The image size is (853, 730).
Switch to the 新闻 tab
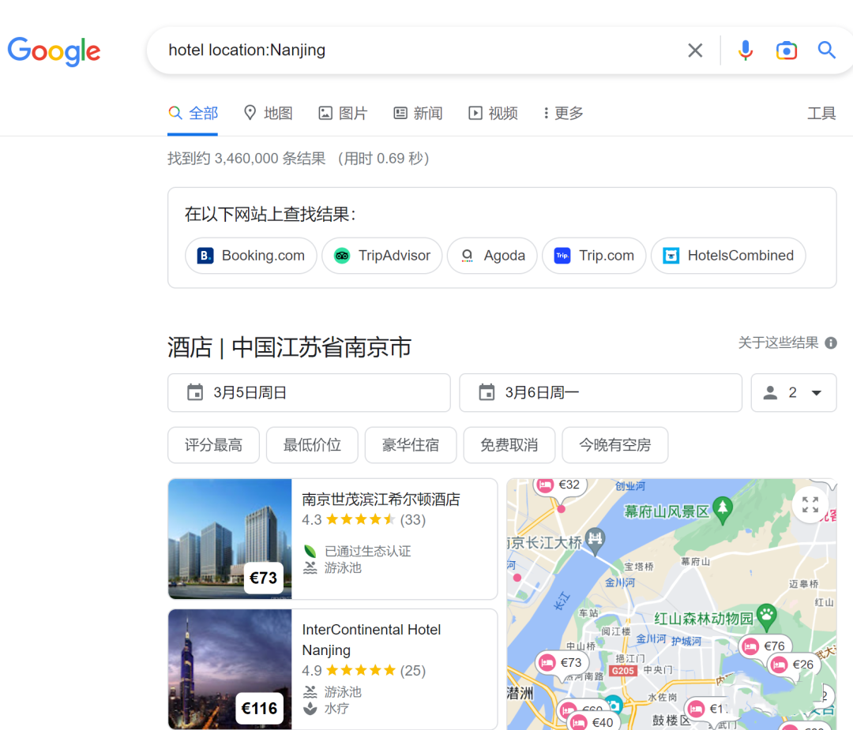point(418,113)
